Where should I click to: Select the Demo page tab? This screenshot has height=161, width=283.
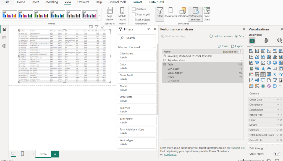(43, 154)
